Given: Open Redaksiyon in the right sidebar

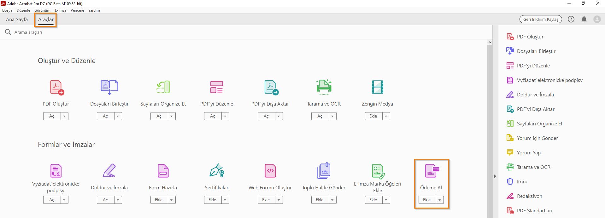Looking at the screenshot, I should coord(524,196).
